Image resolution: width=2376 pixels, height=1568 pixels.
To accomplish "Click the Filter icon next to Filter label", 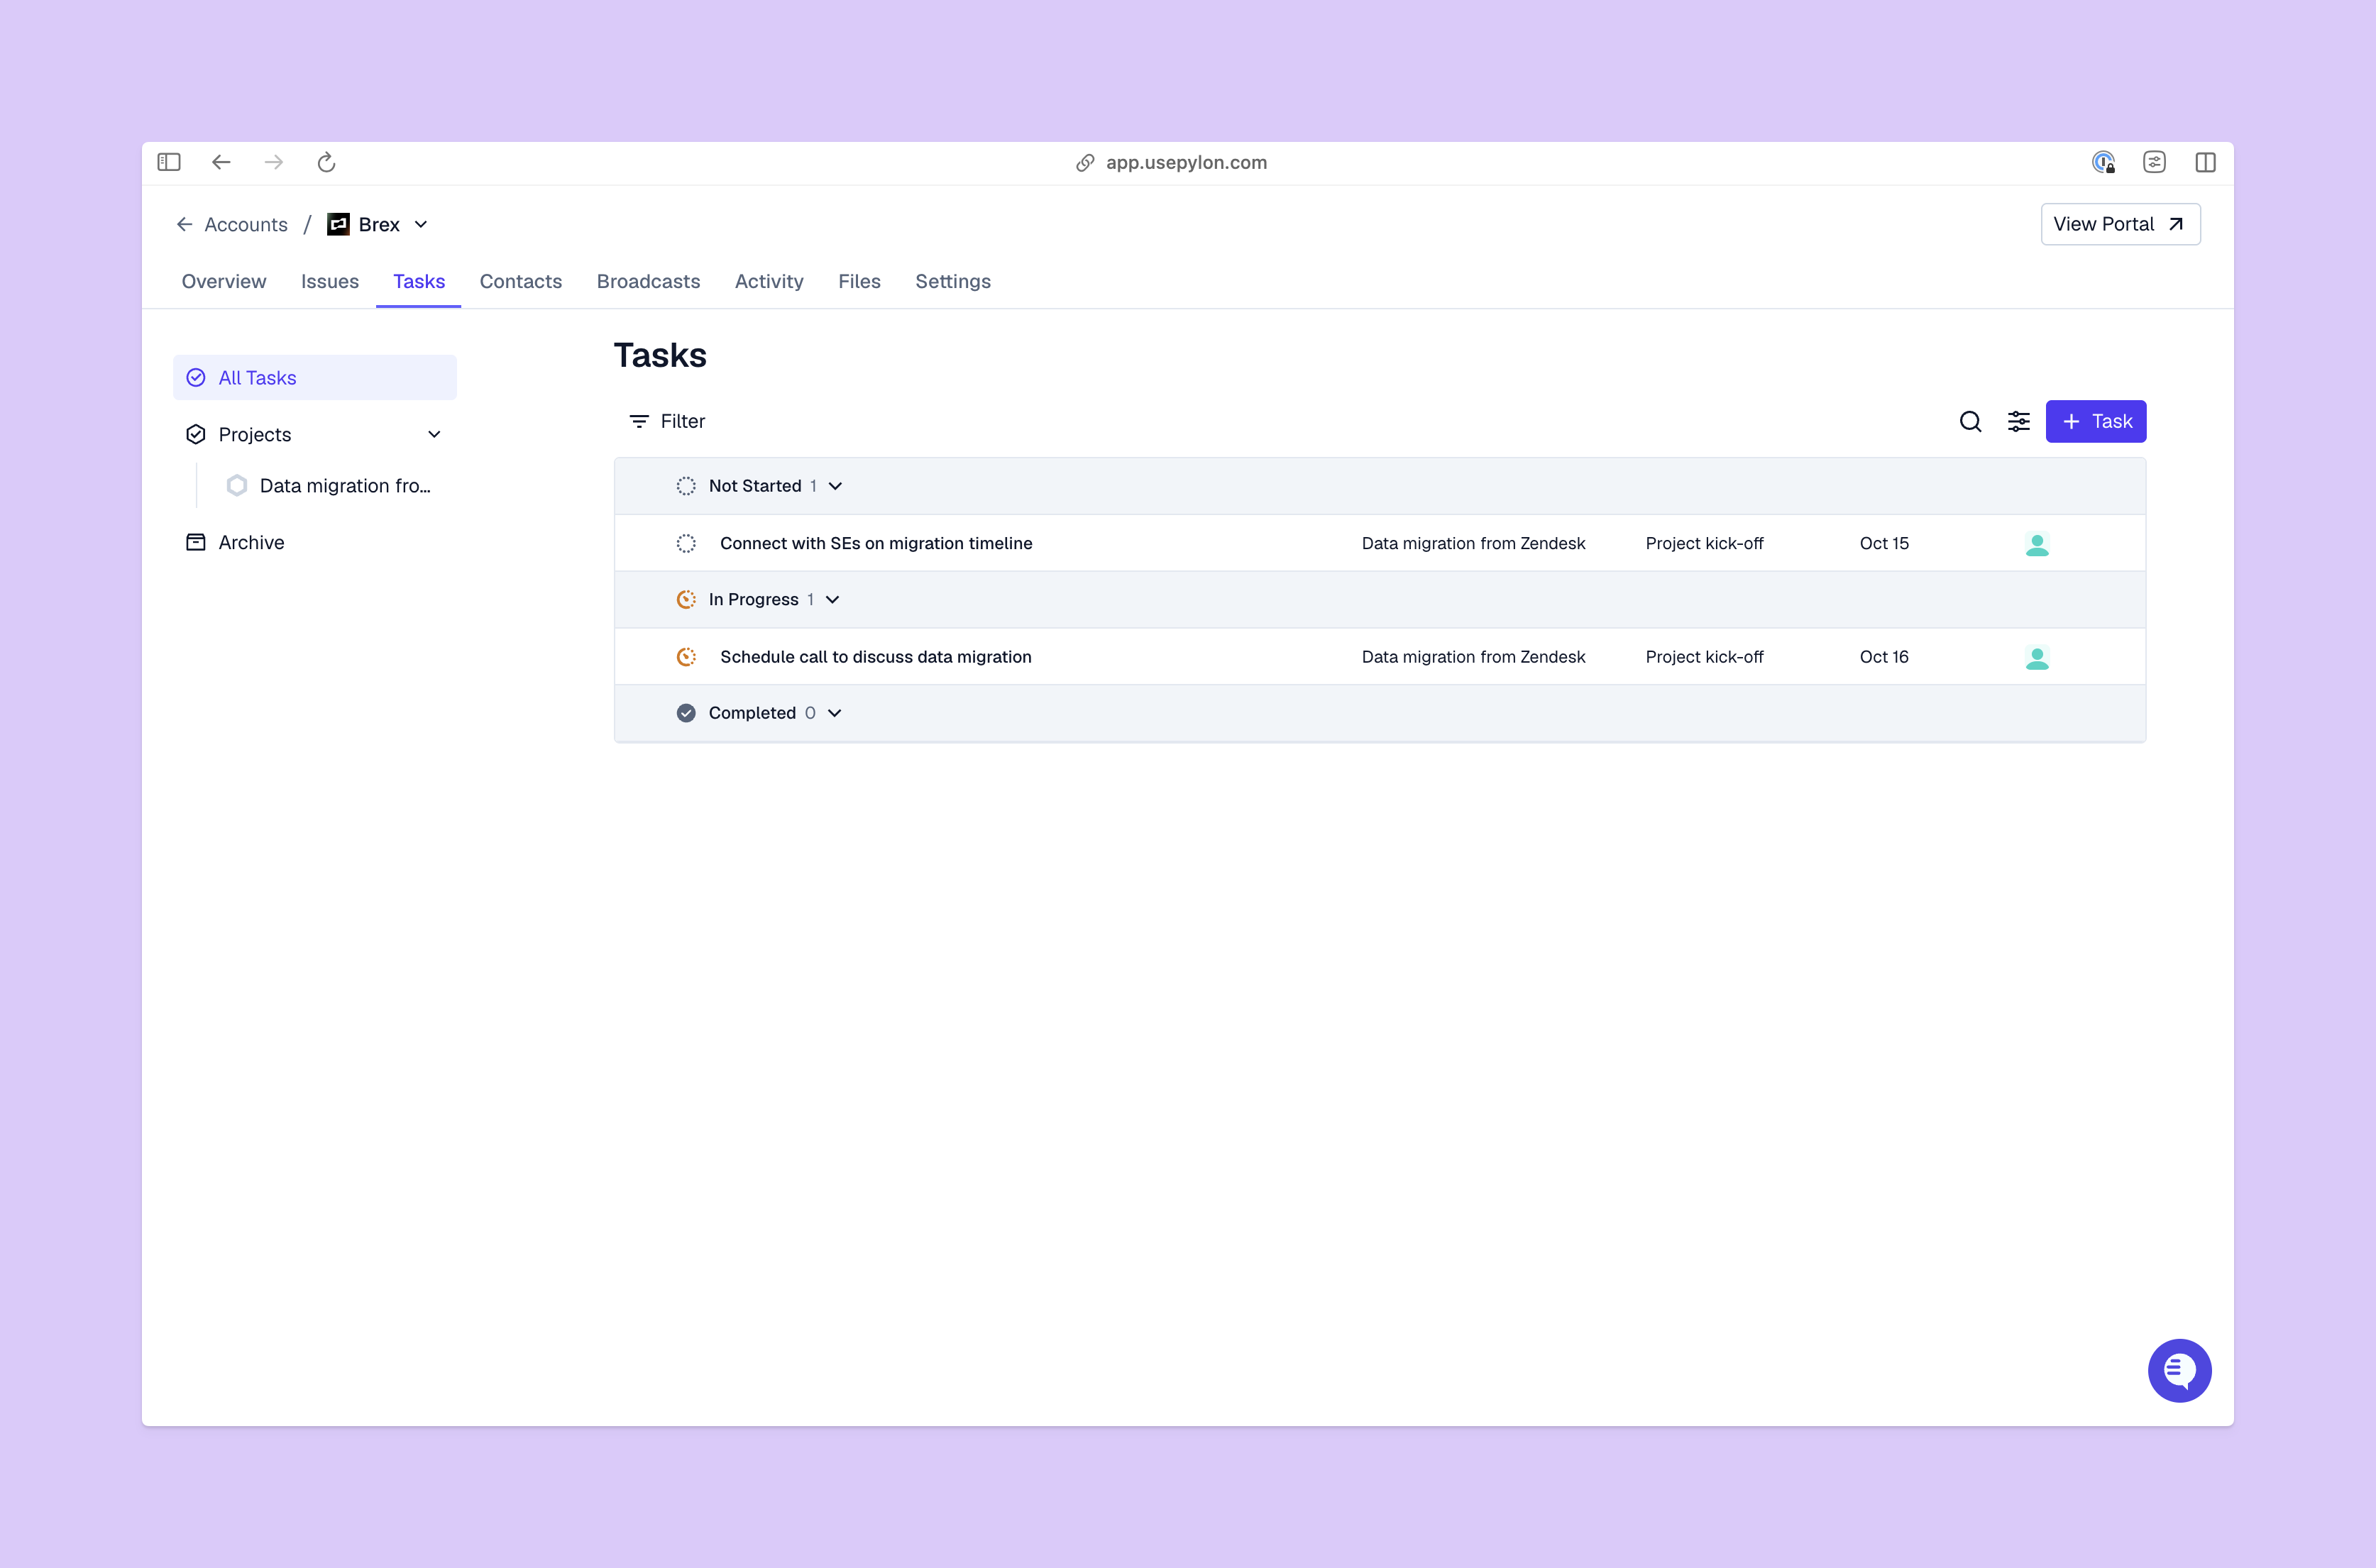I will coord(640,421).
